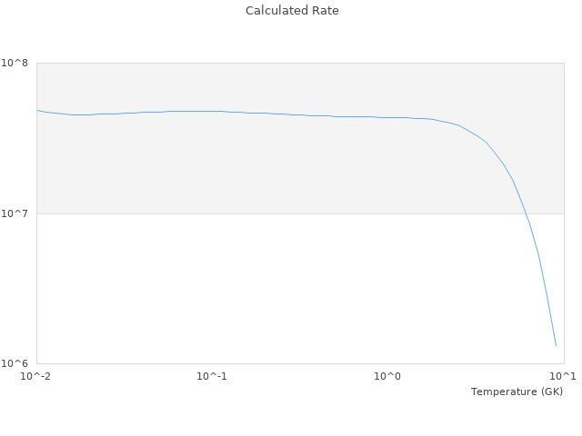This screenshot has height=436, width=582.
Task: Select the x-axis baseline at 10^6
Action: (x=273, y=363)
